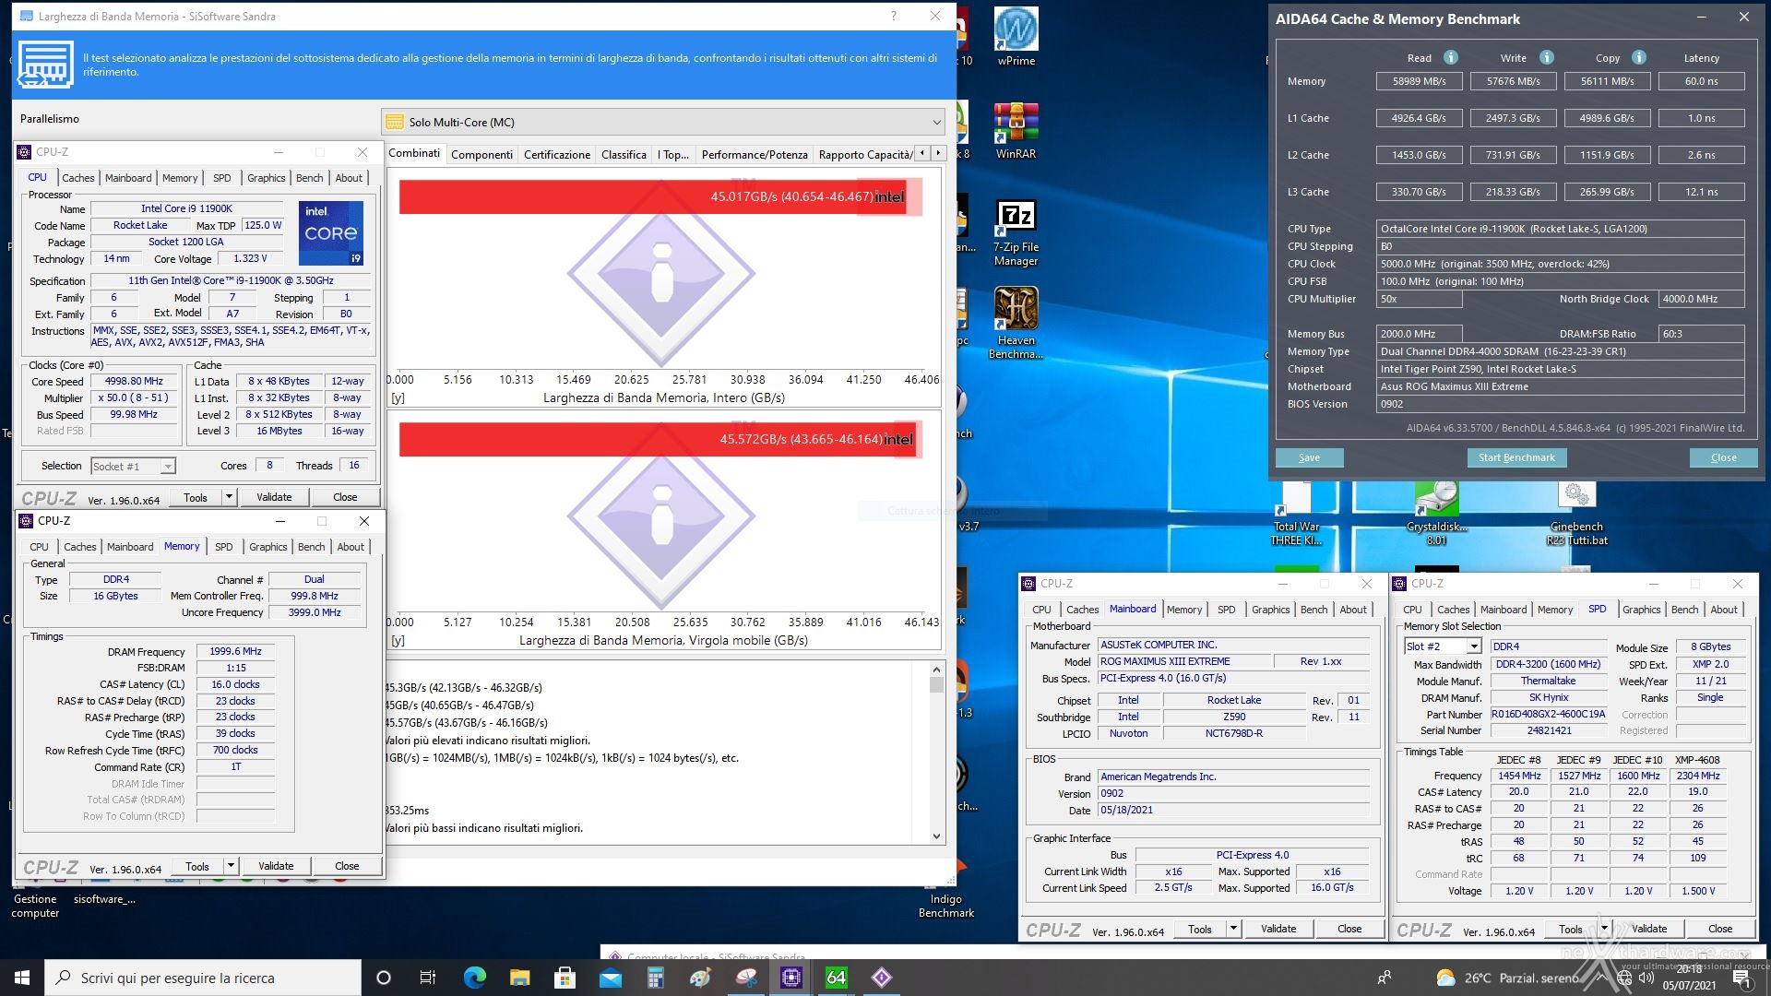Open the Classifica tab in Sandra
1771x996 pixels.
[624, 154]
